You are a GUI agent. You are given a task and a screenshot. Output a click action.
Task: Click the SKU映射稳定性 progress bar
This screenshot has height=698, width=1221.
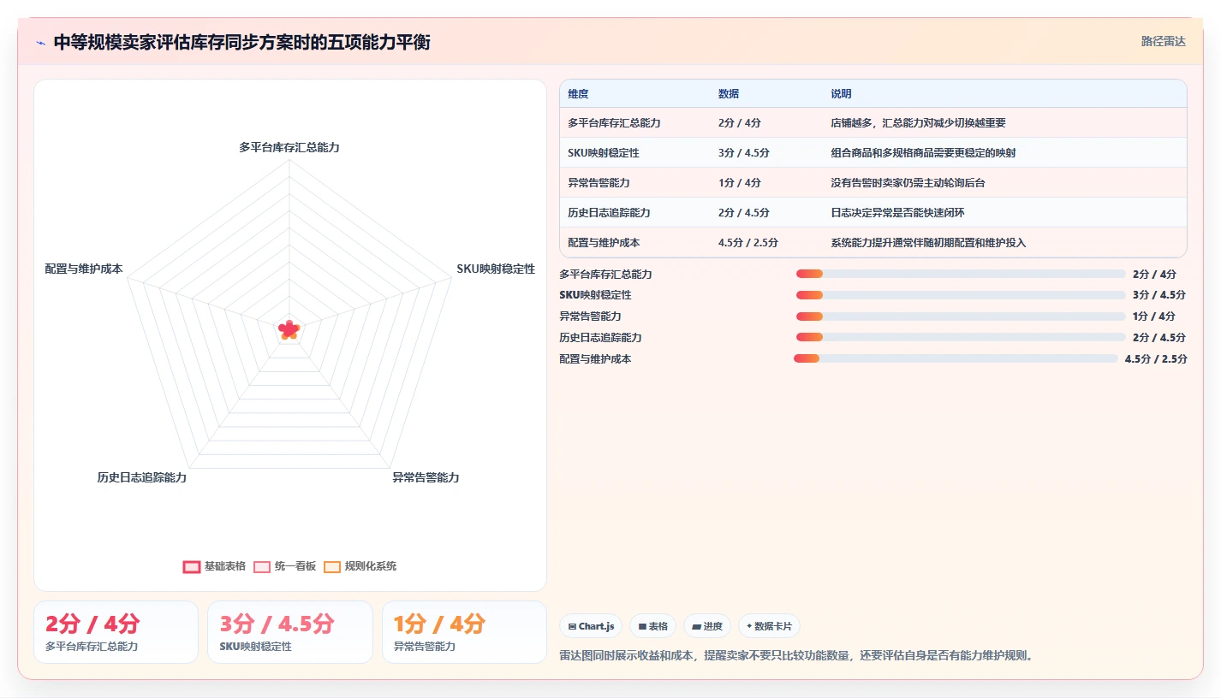coord(961,295)
